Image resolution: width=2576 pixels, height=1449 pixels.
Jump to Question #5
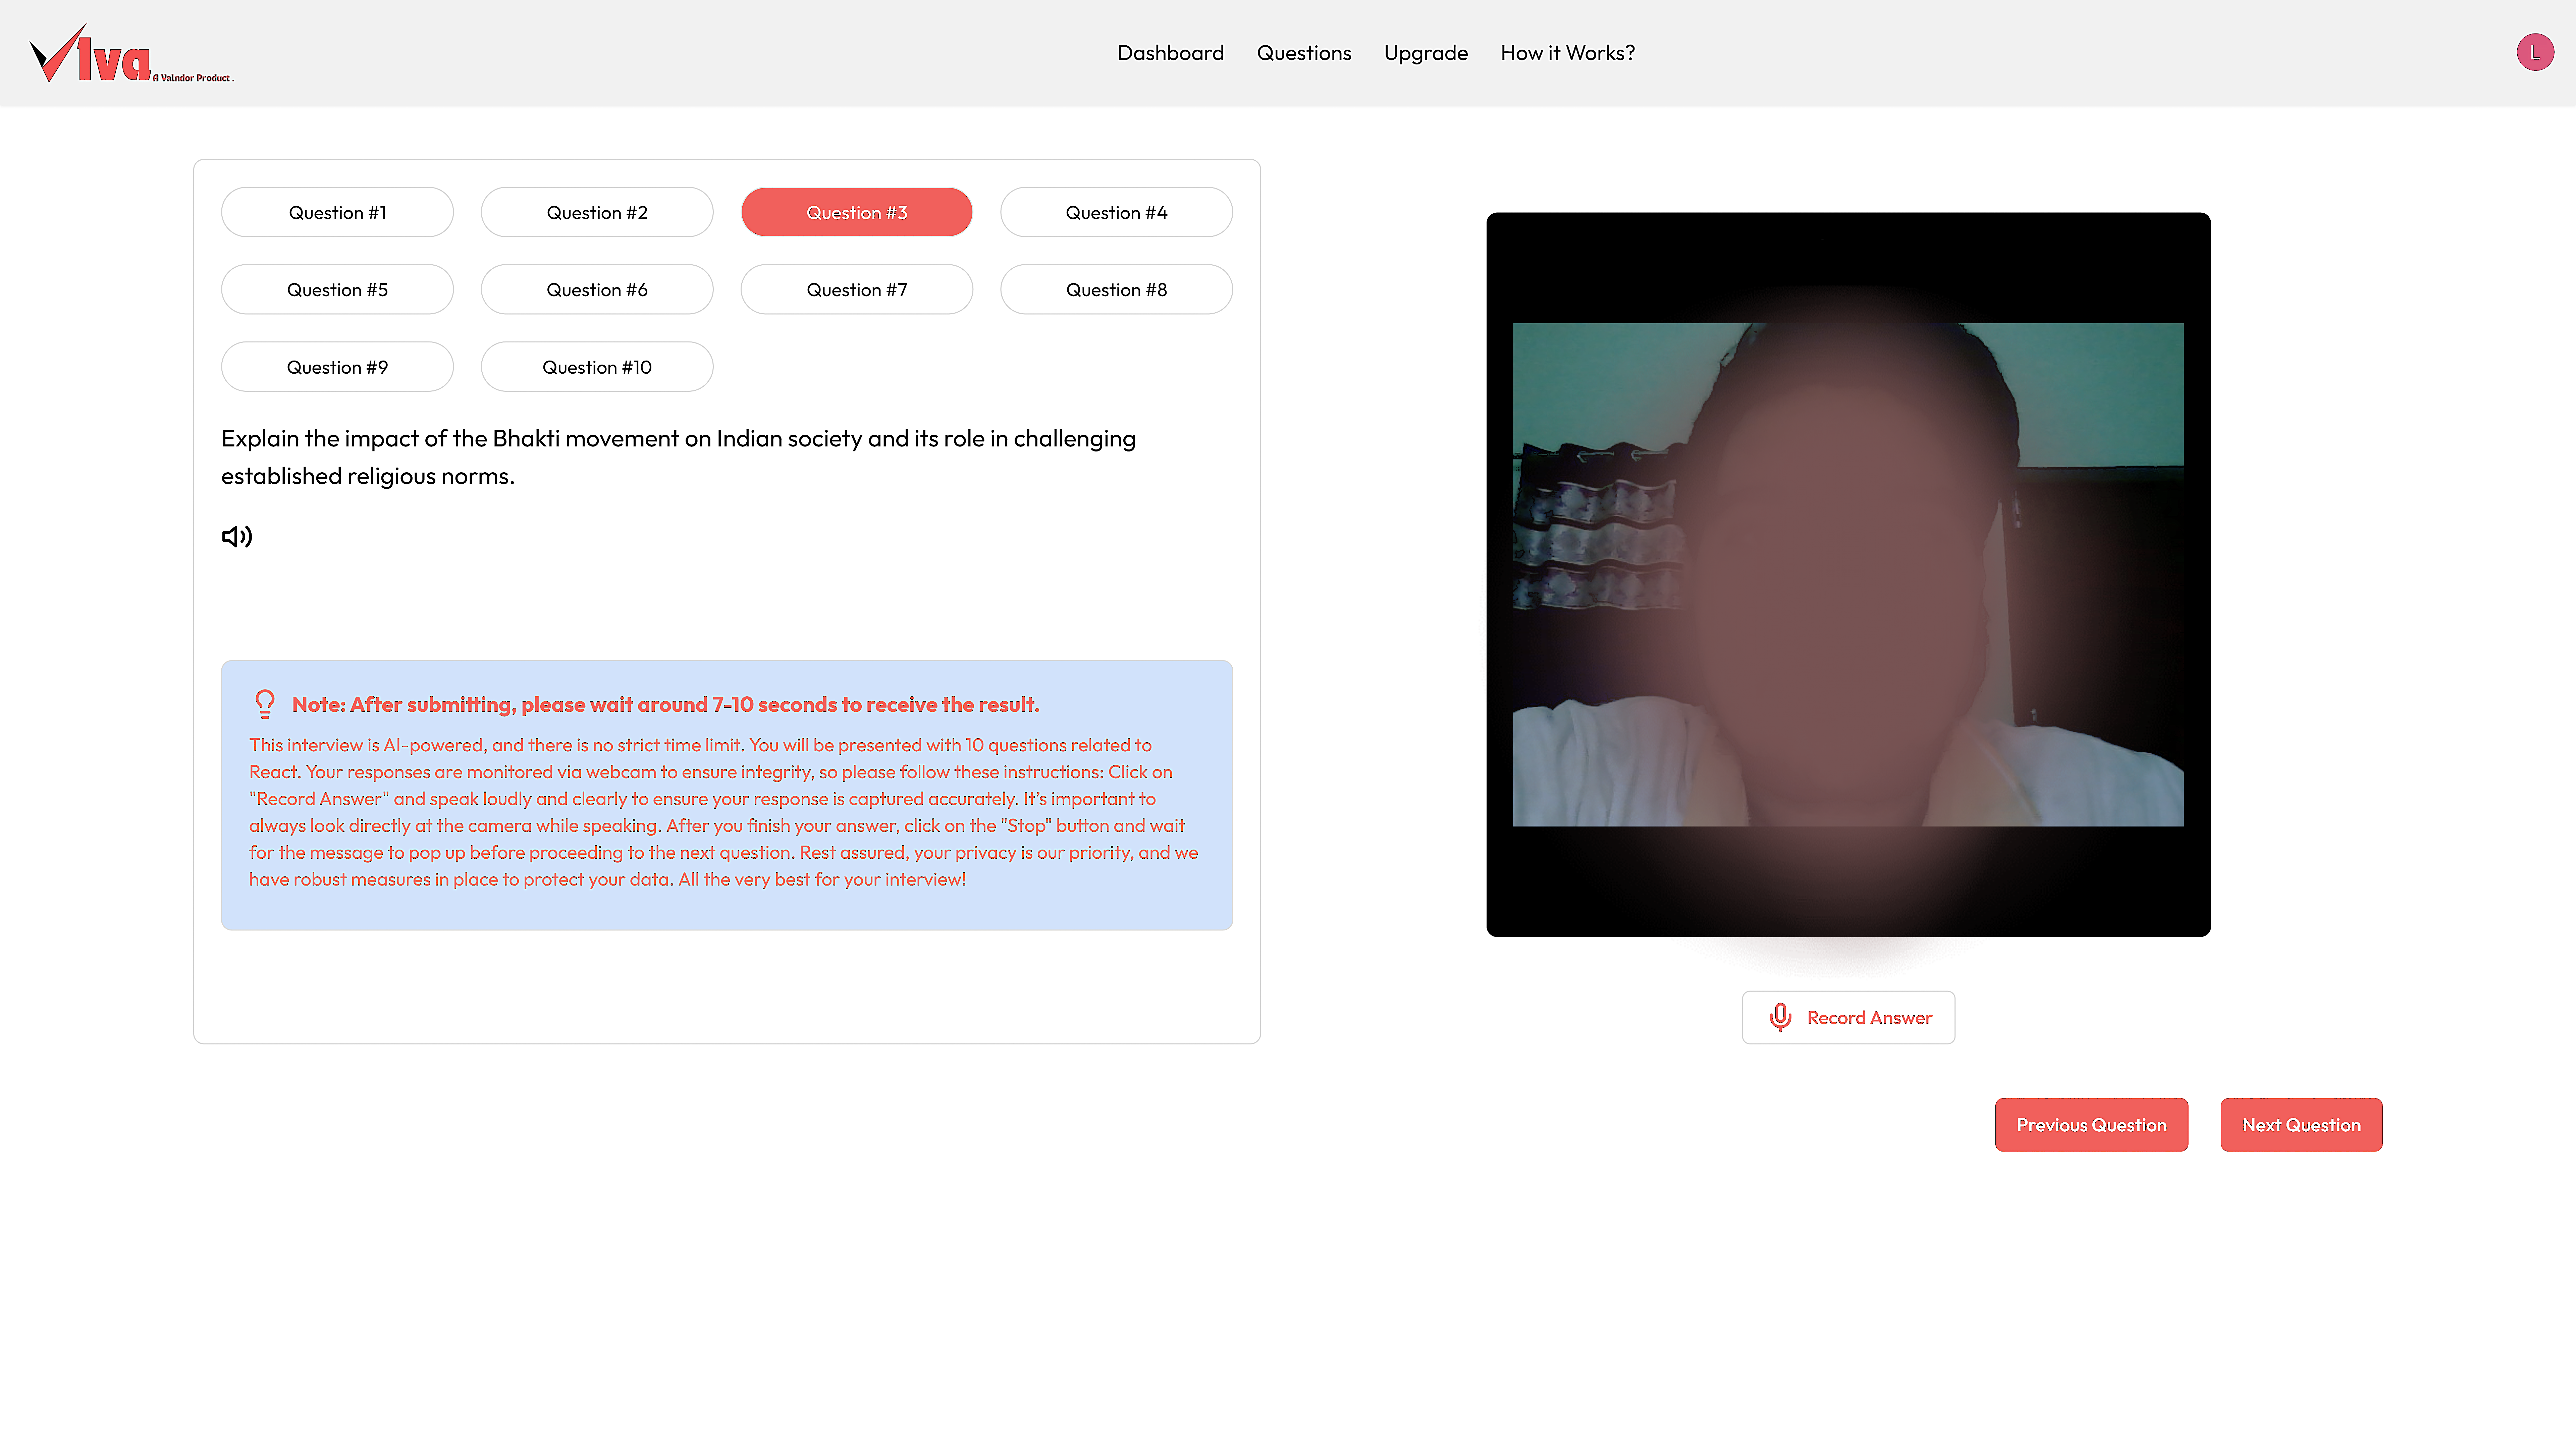point(337,289)
